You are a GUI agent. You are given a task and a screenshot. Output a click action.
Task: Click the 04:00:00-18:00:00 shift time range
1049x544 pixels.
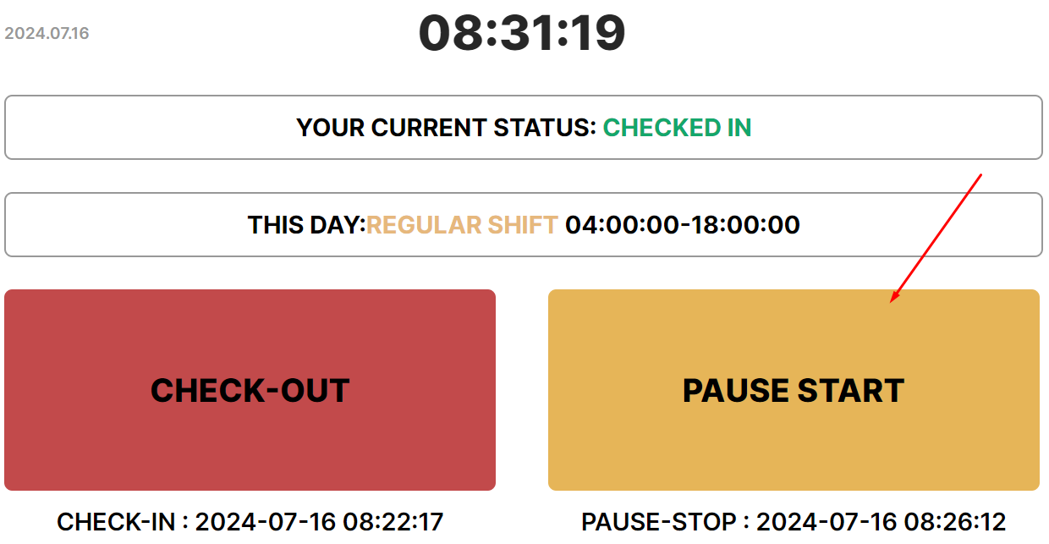pos(682,225)
